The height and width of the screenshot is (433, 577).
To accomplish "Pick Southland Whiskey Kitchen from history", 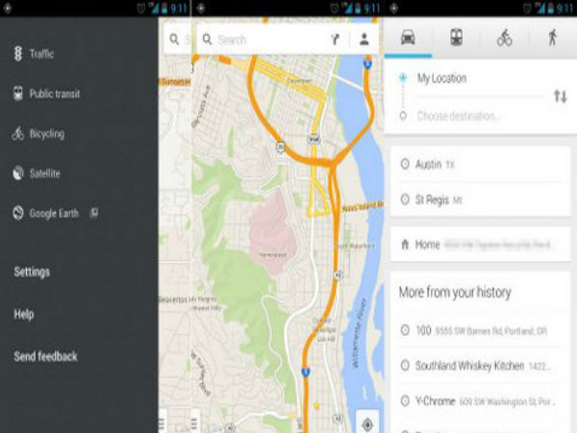I will coord(471,366).
